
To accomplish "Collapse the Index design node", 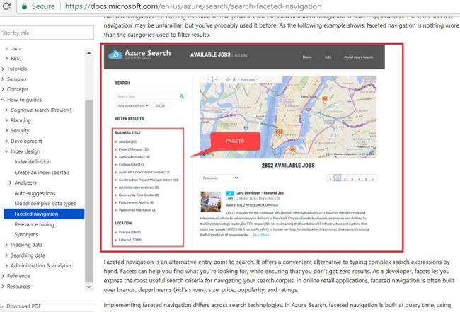I will pyautogui.click(x=6, y=151).
